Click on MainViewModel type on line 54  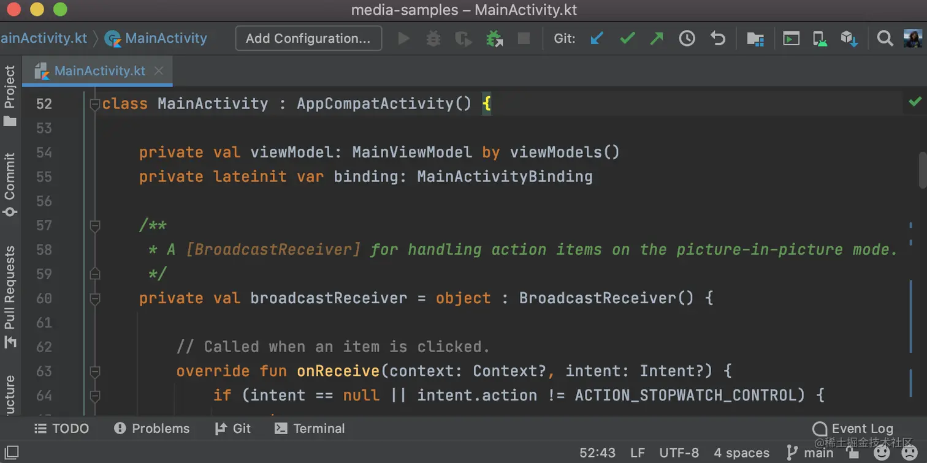(412, 152)
